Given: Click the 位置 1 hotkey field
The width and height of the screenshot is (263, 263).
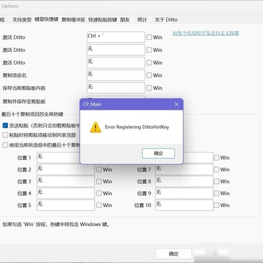Looking at the screenshot, I should pos(59,158).
